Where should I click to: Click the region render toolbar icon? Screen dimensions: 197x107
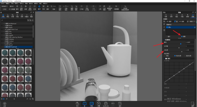pos(34,7)
